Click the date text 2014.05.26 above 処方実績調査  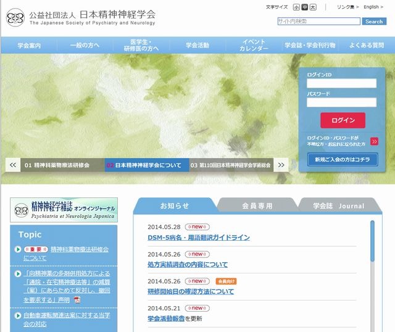pos(164,254)
